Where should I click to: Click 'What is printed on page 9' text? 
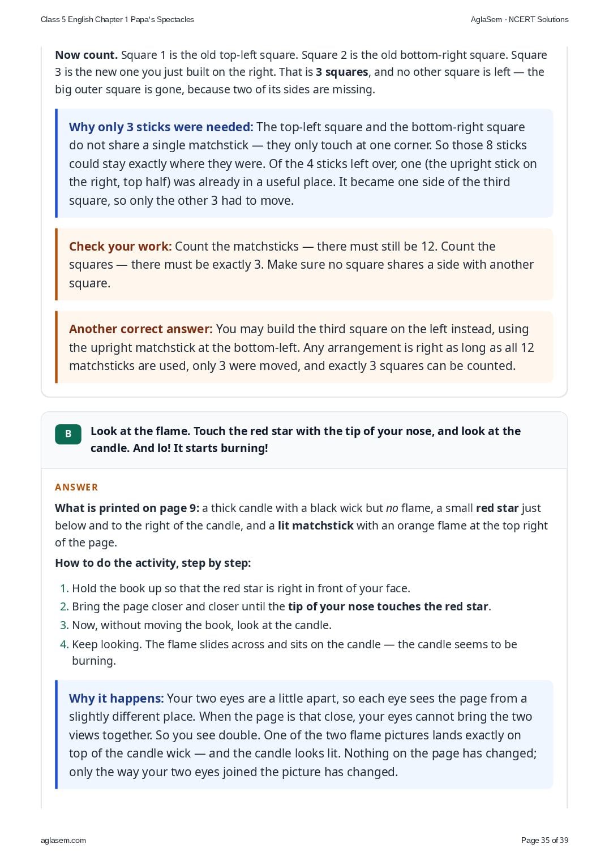[x=127, y=508]
